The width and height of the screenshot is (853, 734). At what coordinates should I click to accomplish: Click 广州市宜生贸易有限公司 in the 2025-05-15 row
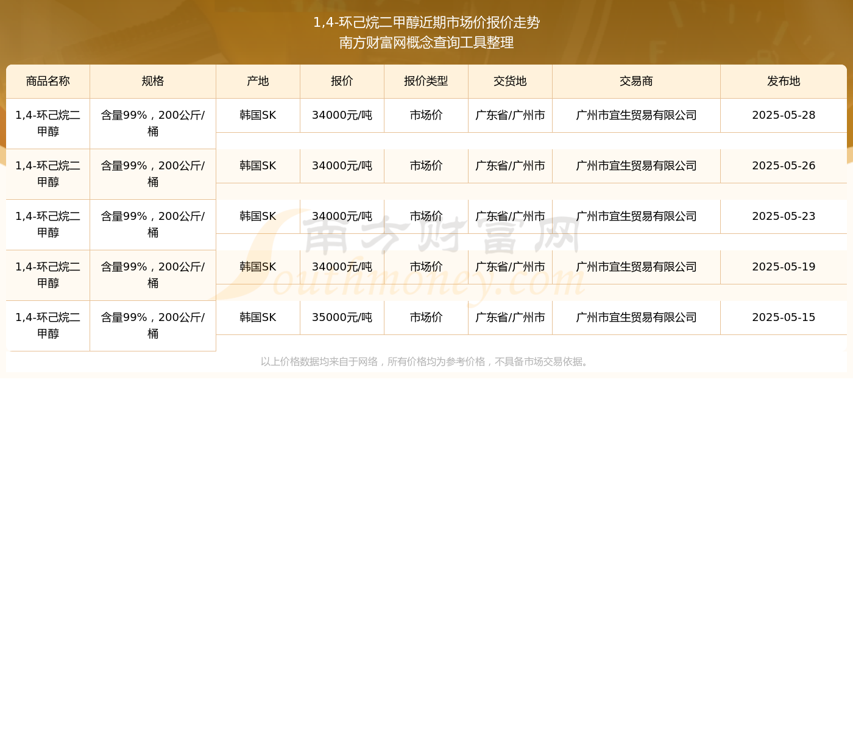(x=636, y=317)
